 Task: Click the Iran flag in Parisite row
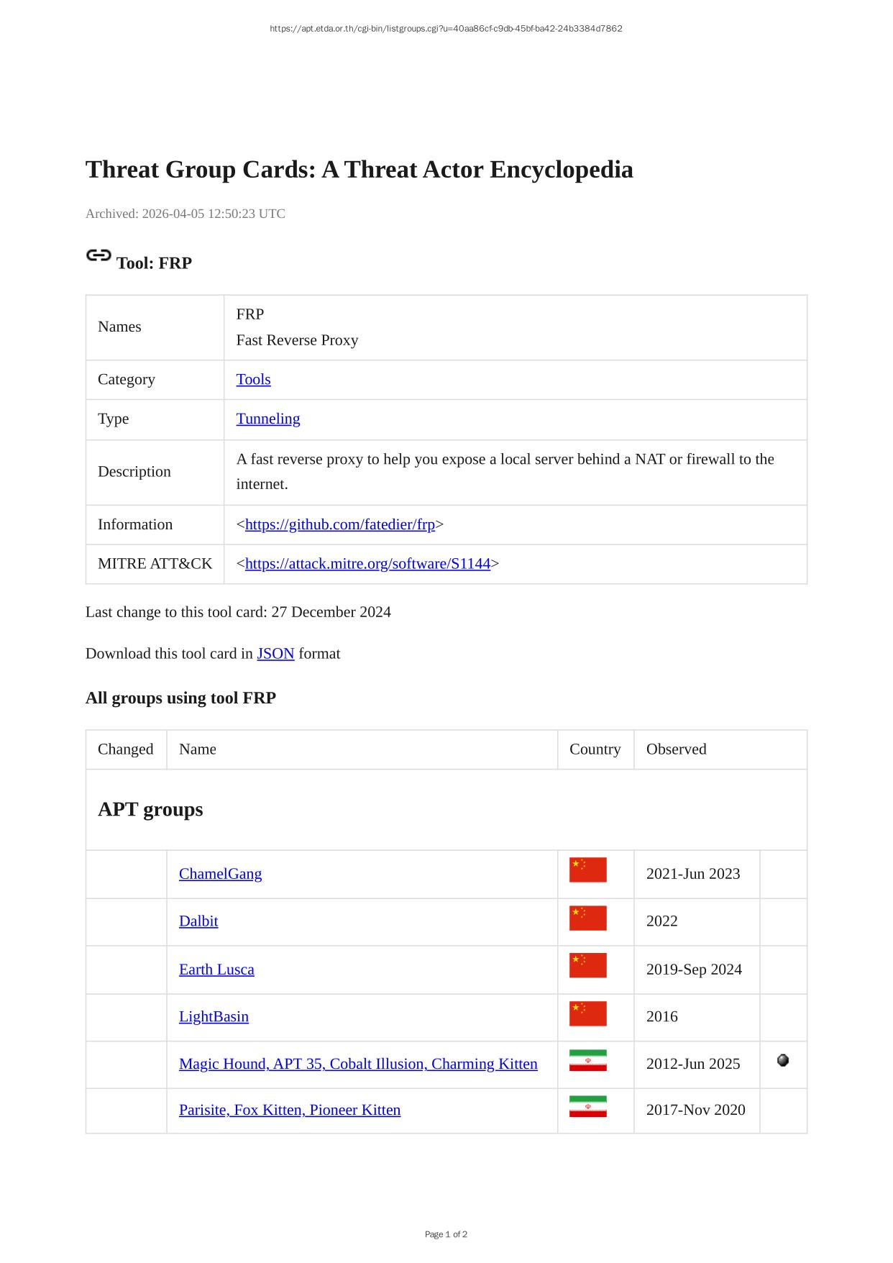587,1107
